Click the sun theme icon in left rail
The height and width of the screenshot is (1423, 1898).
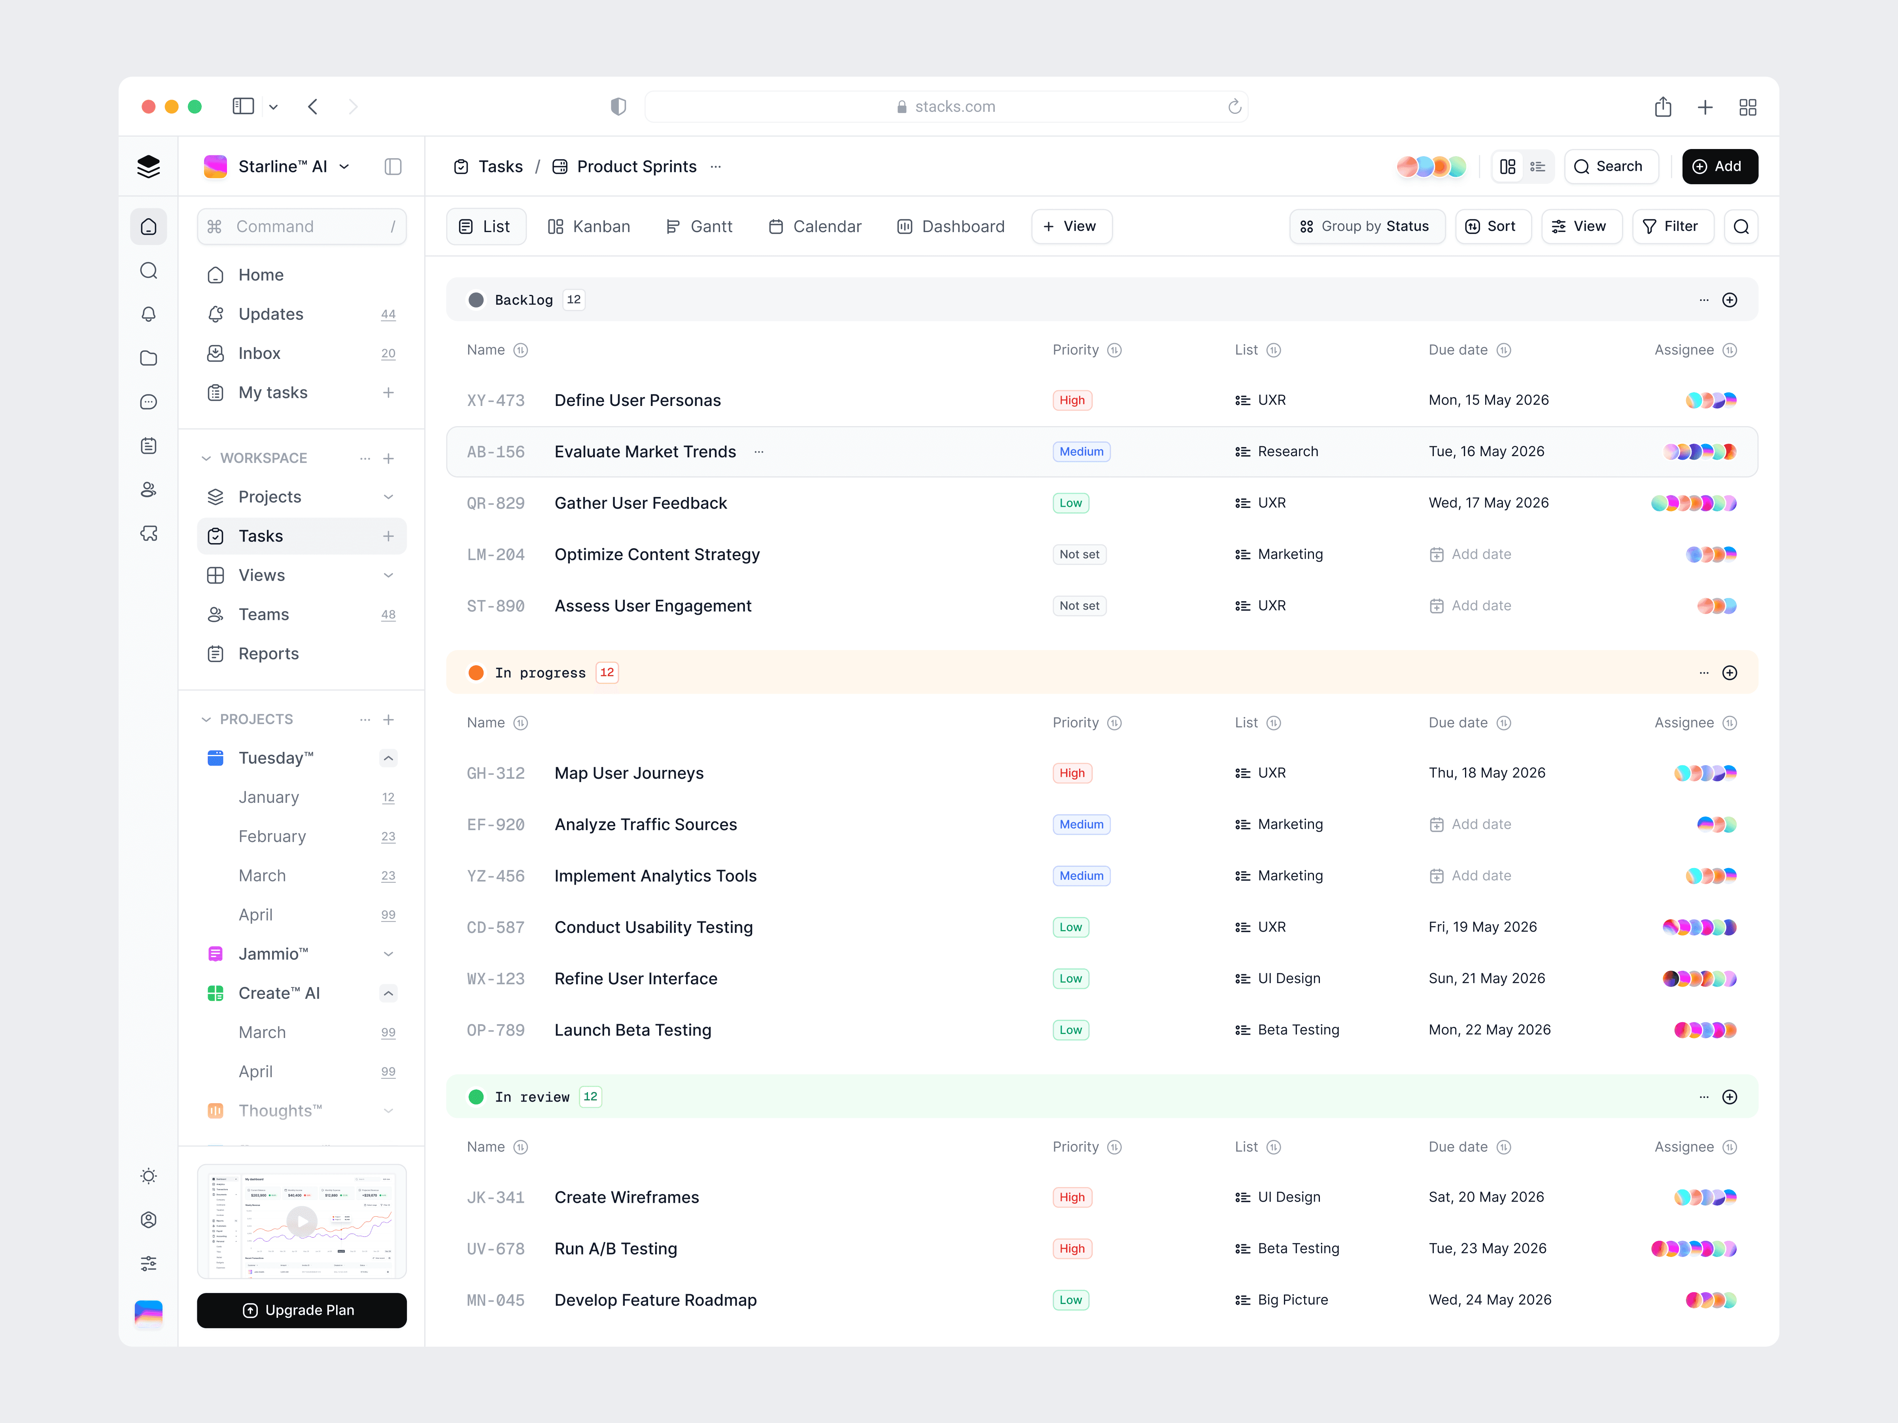click(148, 1176)
